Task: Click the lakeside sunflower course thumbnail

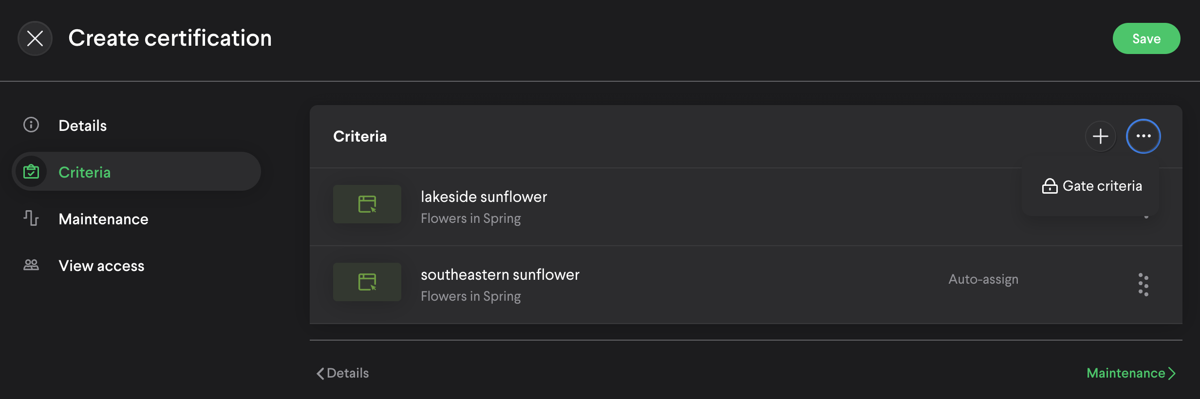Action: click(367, 204)
